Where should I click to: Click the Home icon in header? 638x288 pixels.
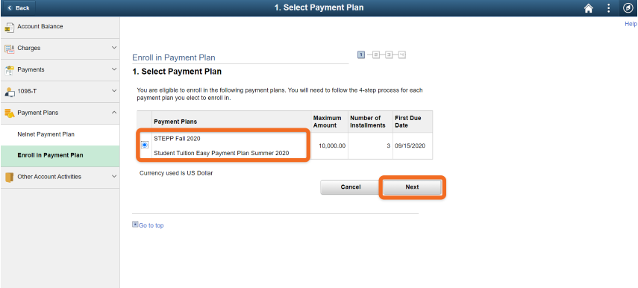click(588, 8)
